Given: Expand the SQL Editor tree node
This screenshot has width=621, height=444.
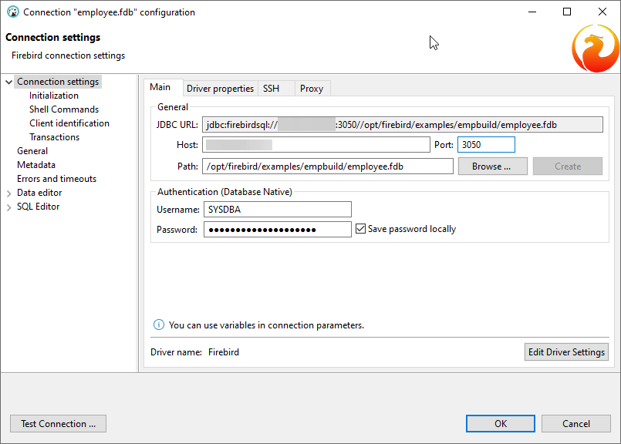Looking at the screenshot, I should click(8, 207).
